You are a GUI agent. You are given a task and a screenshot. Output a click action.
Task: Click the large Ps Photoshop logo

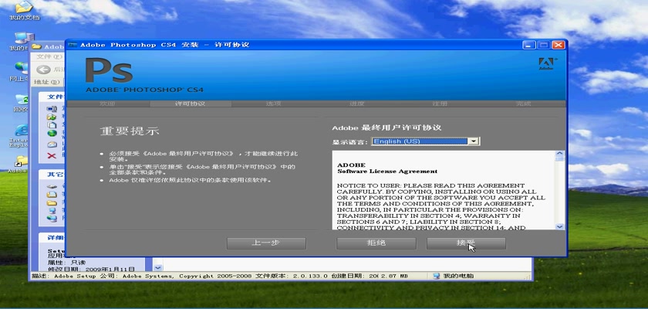109,70
